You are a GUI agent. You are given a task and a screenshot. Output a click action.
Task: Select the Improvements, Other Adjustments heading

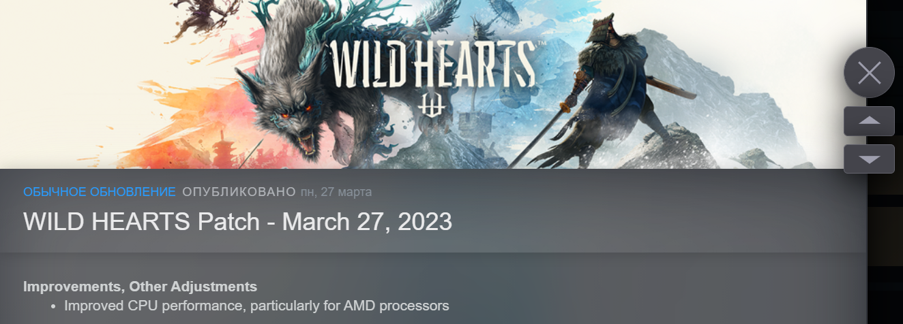click(x=140, y=287)
